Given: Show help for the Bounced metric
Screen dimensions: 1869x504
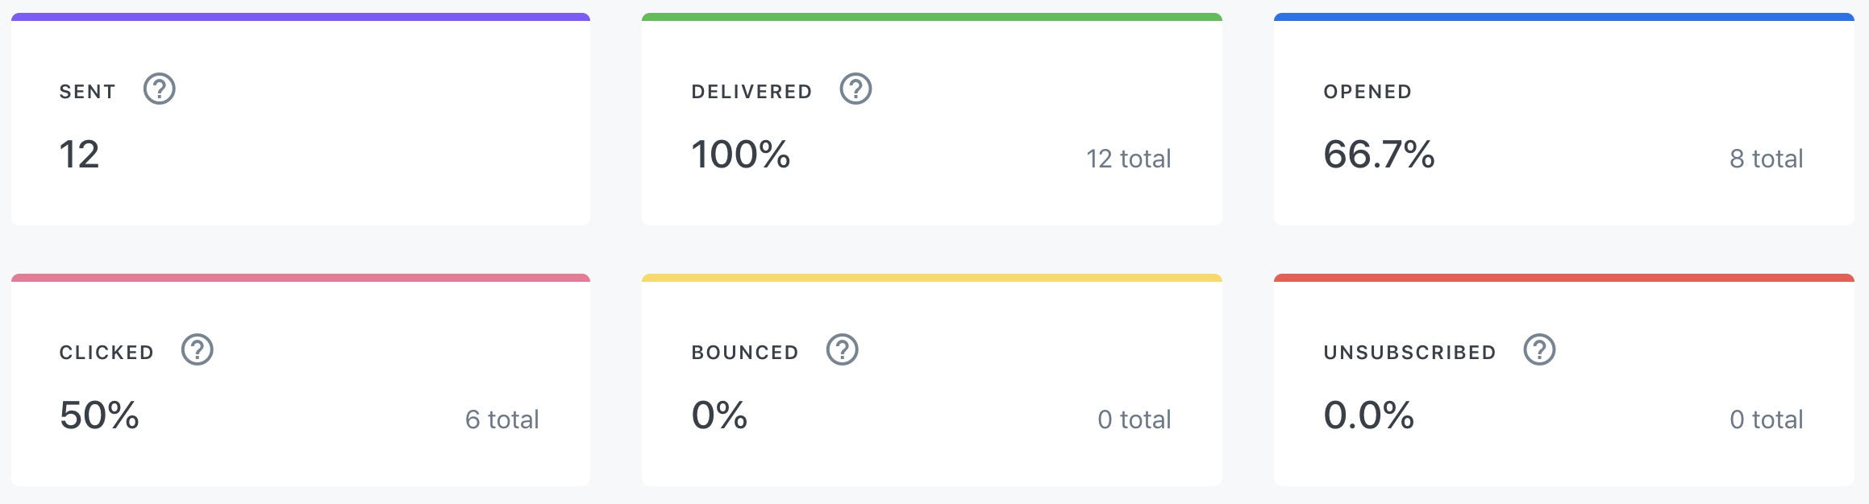Looking at the screenshot, I should (x=842, y=350).
